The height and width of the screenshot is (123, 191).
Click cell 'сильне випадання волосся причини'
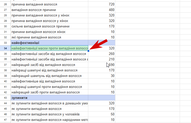click(50, 26)
